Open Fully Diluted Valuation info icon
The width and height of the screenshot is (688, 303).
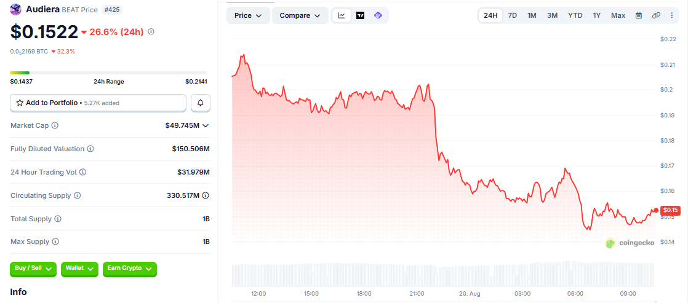click(x=90, y=149)
